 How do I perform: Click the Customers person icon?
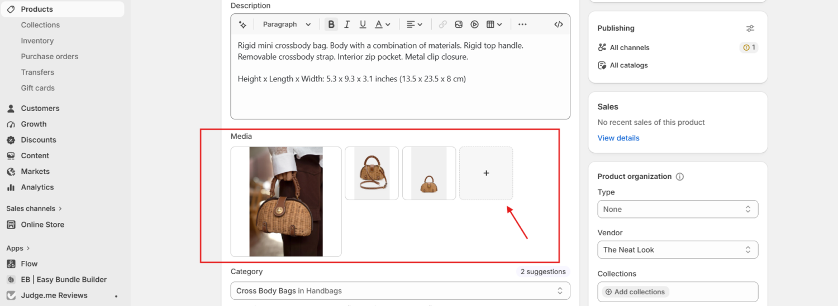(11, 108)
